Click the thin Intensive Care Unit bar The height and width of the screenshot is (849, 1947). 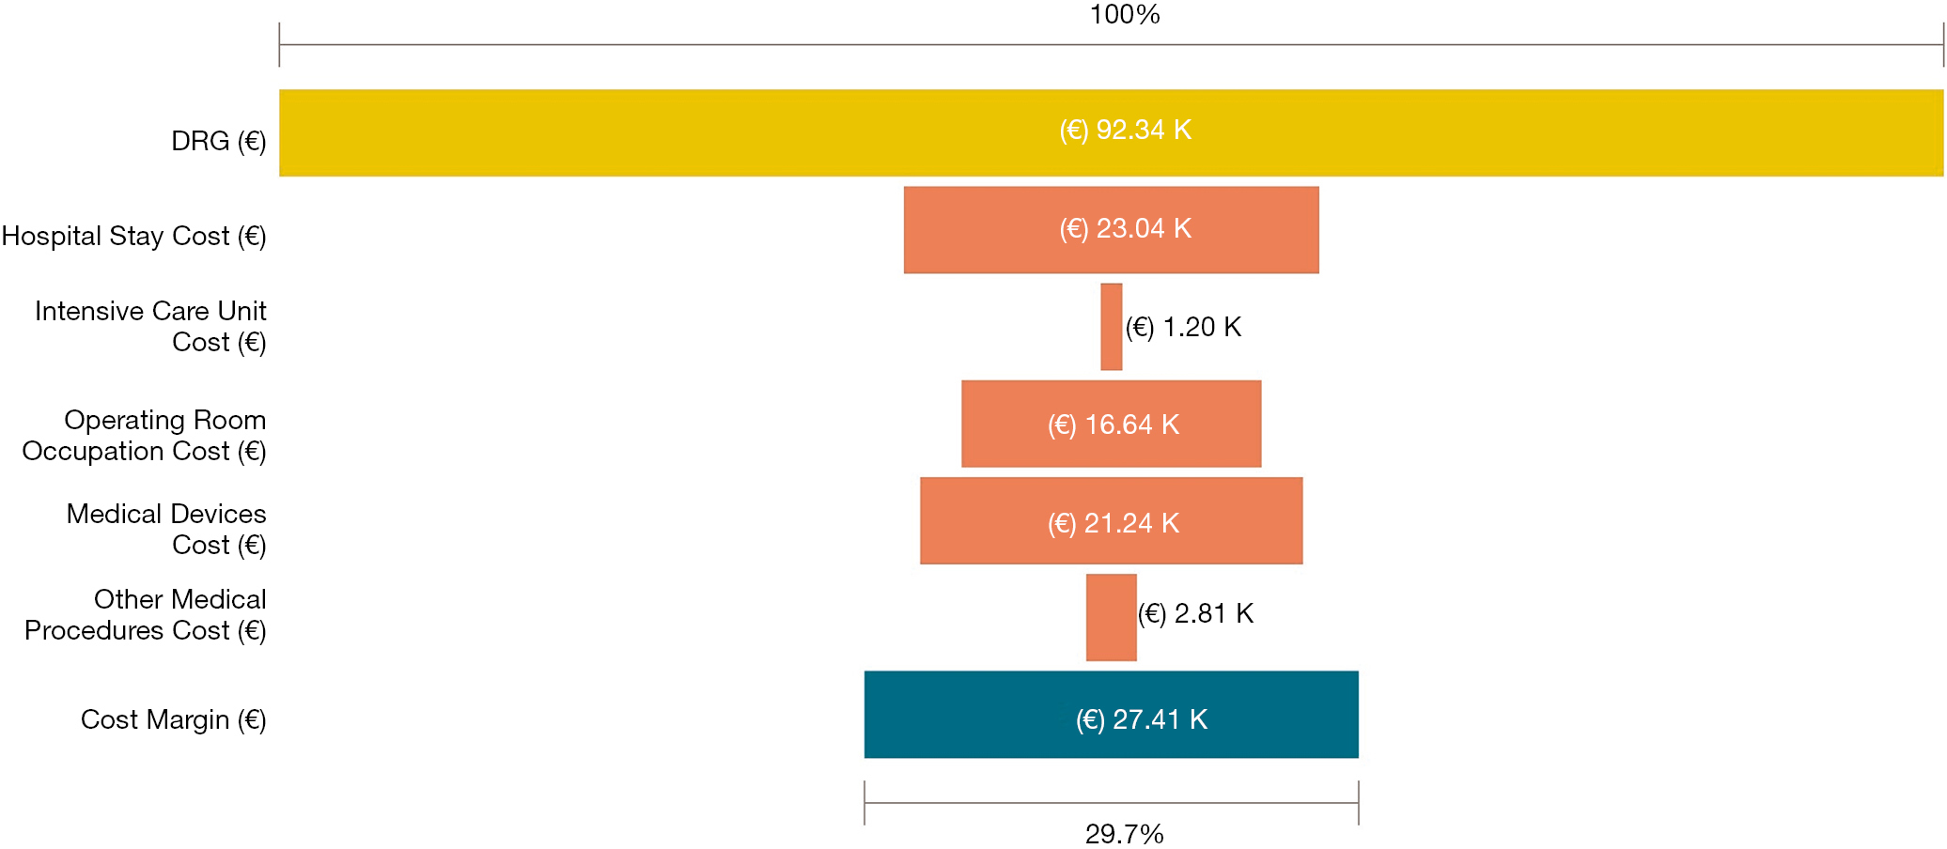point(1111,327)
